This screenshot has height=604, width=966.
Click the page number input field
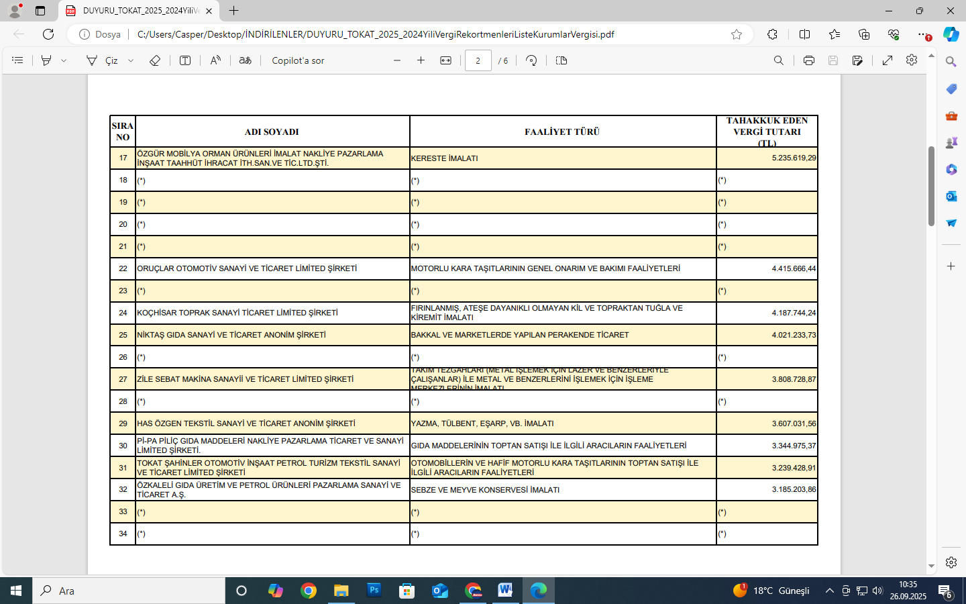click(478, 60)
